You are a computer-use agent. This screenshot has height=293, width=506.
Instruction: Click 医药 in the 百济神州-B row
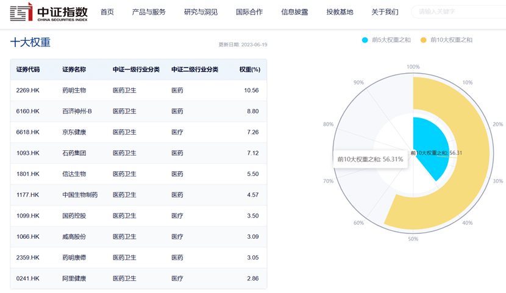click(177, 111)
